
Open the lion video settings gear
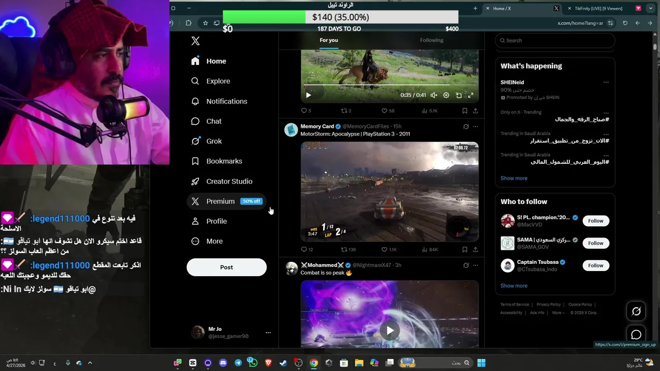(x=446, y=95)
